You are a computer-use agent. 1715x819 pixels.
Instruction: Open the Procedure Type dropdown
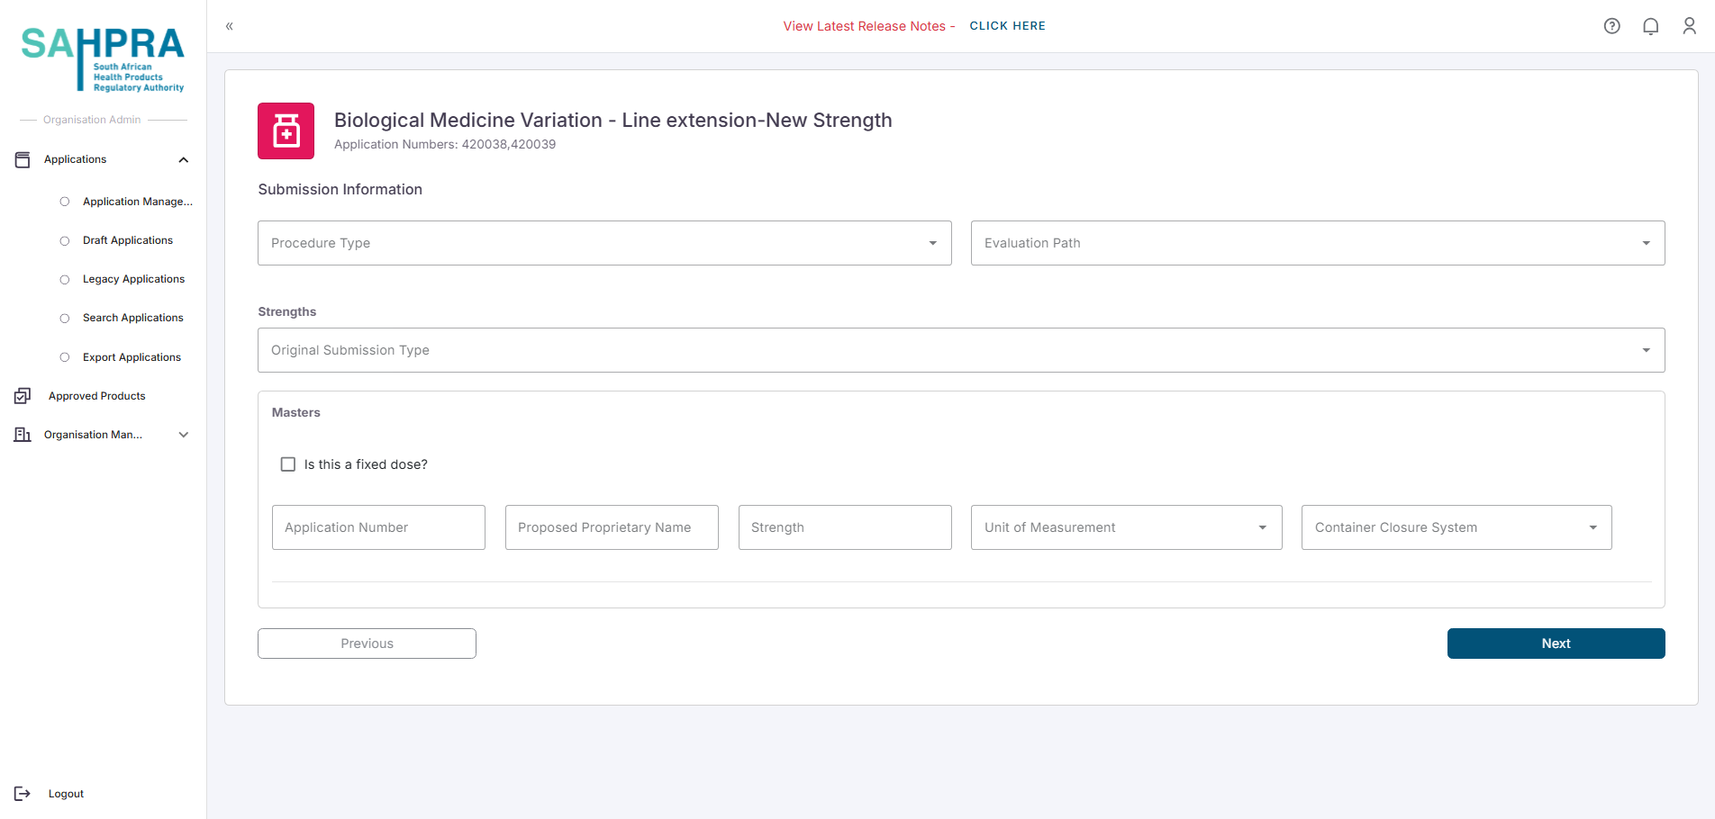603,243
